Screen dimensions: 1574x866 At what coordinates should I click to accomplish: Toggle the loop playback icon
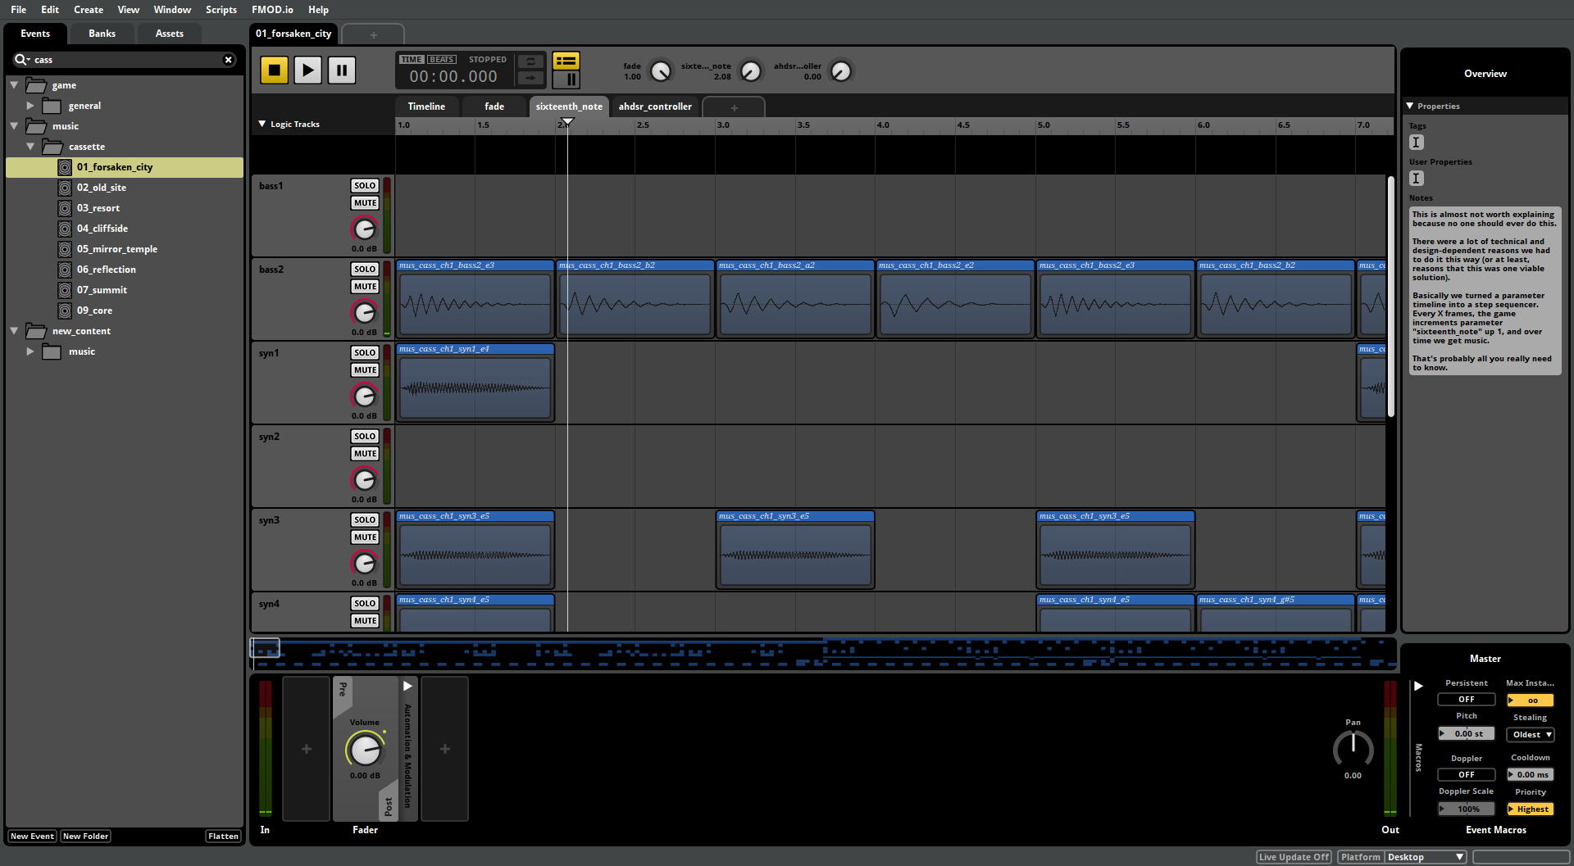click(x=530, y=61)
